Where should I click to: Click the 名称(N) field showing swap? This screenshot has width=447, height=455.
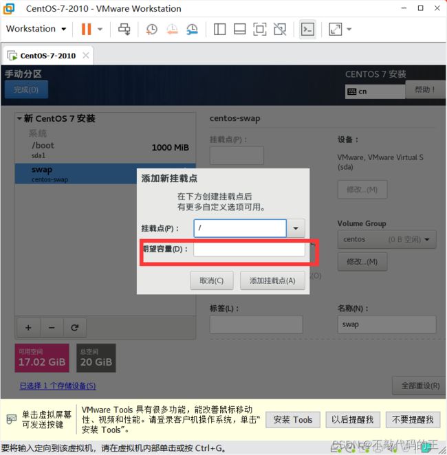coord(386,324)
